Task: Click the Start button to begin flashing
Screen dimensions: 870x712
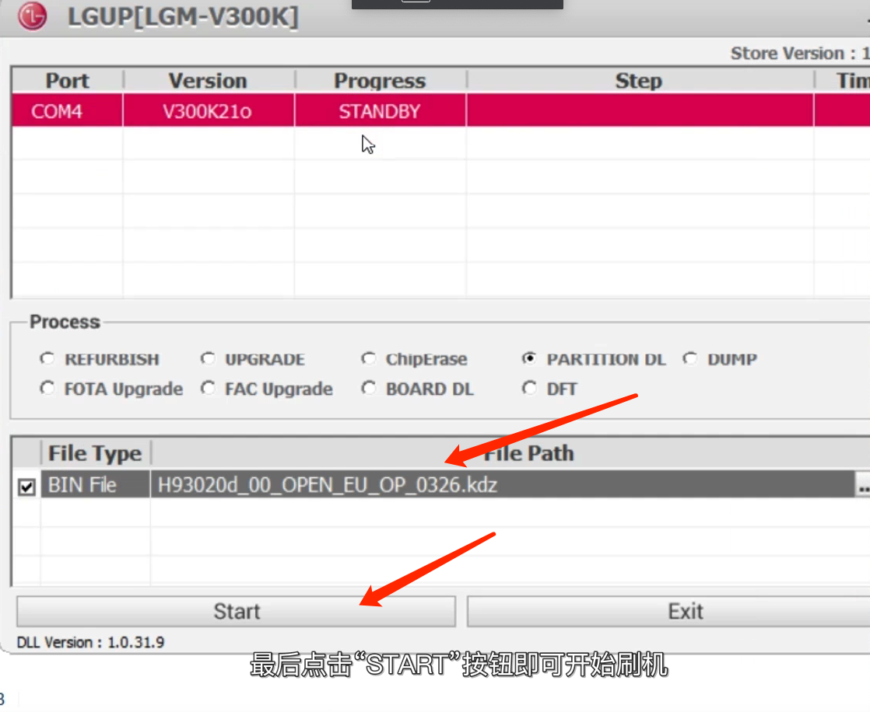Action: coord(237,611)
